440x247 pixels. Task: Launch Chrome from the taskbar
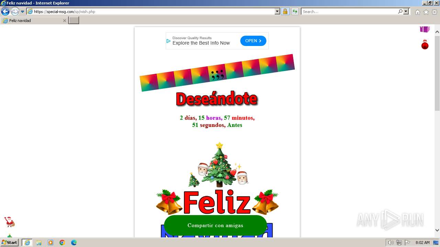tap(62, 243)
